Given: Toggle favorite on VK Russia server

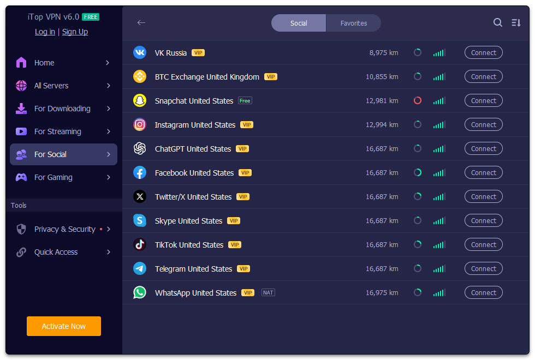Looking at the screenshot, I should point(418,52).
